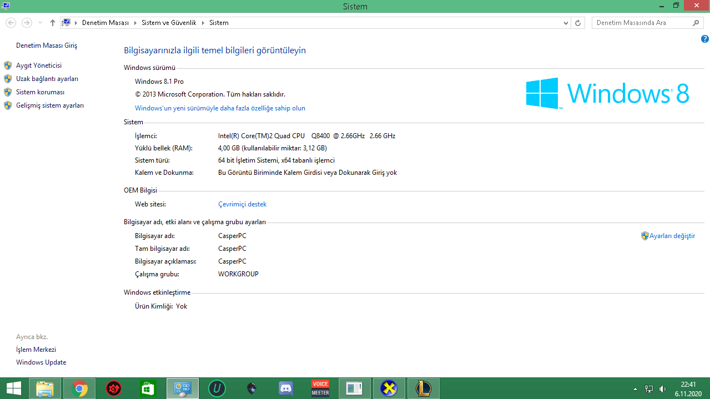Screen dimensions: 710x399
Task: Click the window system menu icon
Action: pos(5,6)
